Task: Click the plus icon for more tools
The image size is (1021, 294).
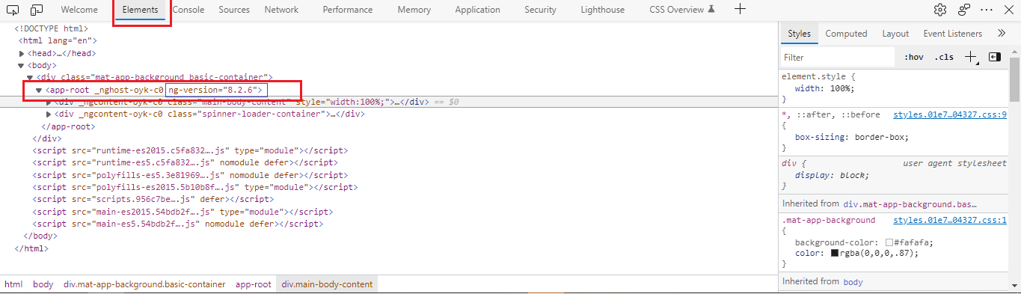Action: click(740, 9)
